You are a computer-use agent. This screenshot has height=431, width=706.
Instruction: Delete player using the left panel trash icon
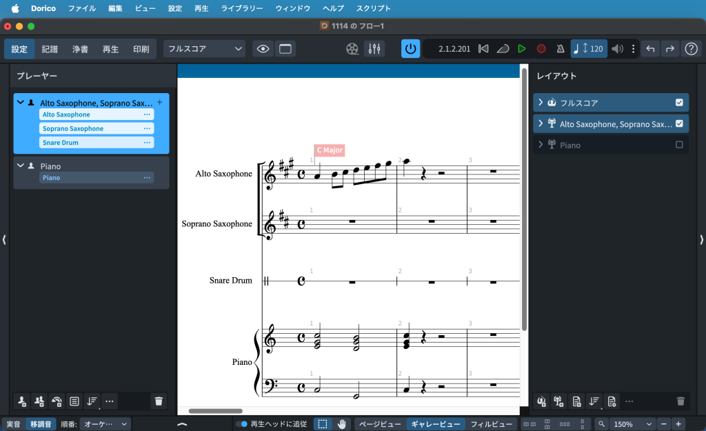pyautogui.click(x=159, y=401)
